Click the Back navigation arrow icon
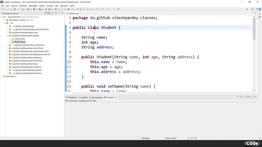 106,9
